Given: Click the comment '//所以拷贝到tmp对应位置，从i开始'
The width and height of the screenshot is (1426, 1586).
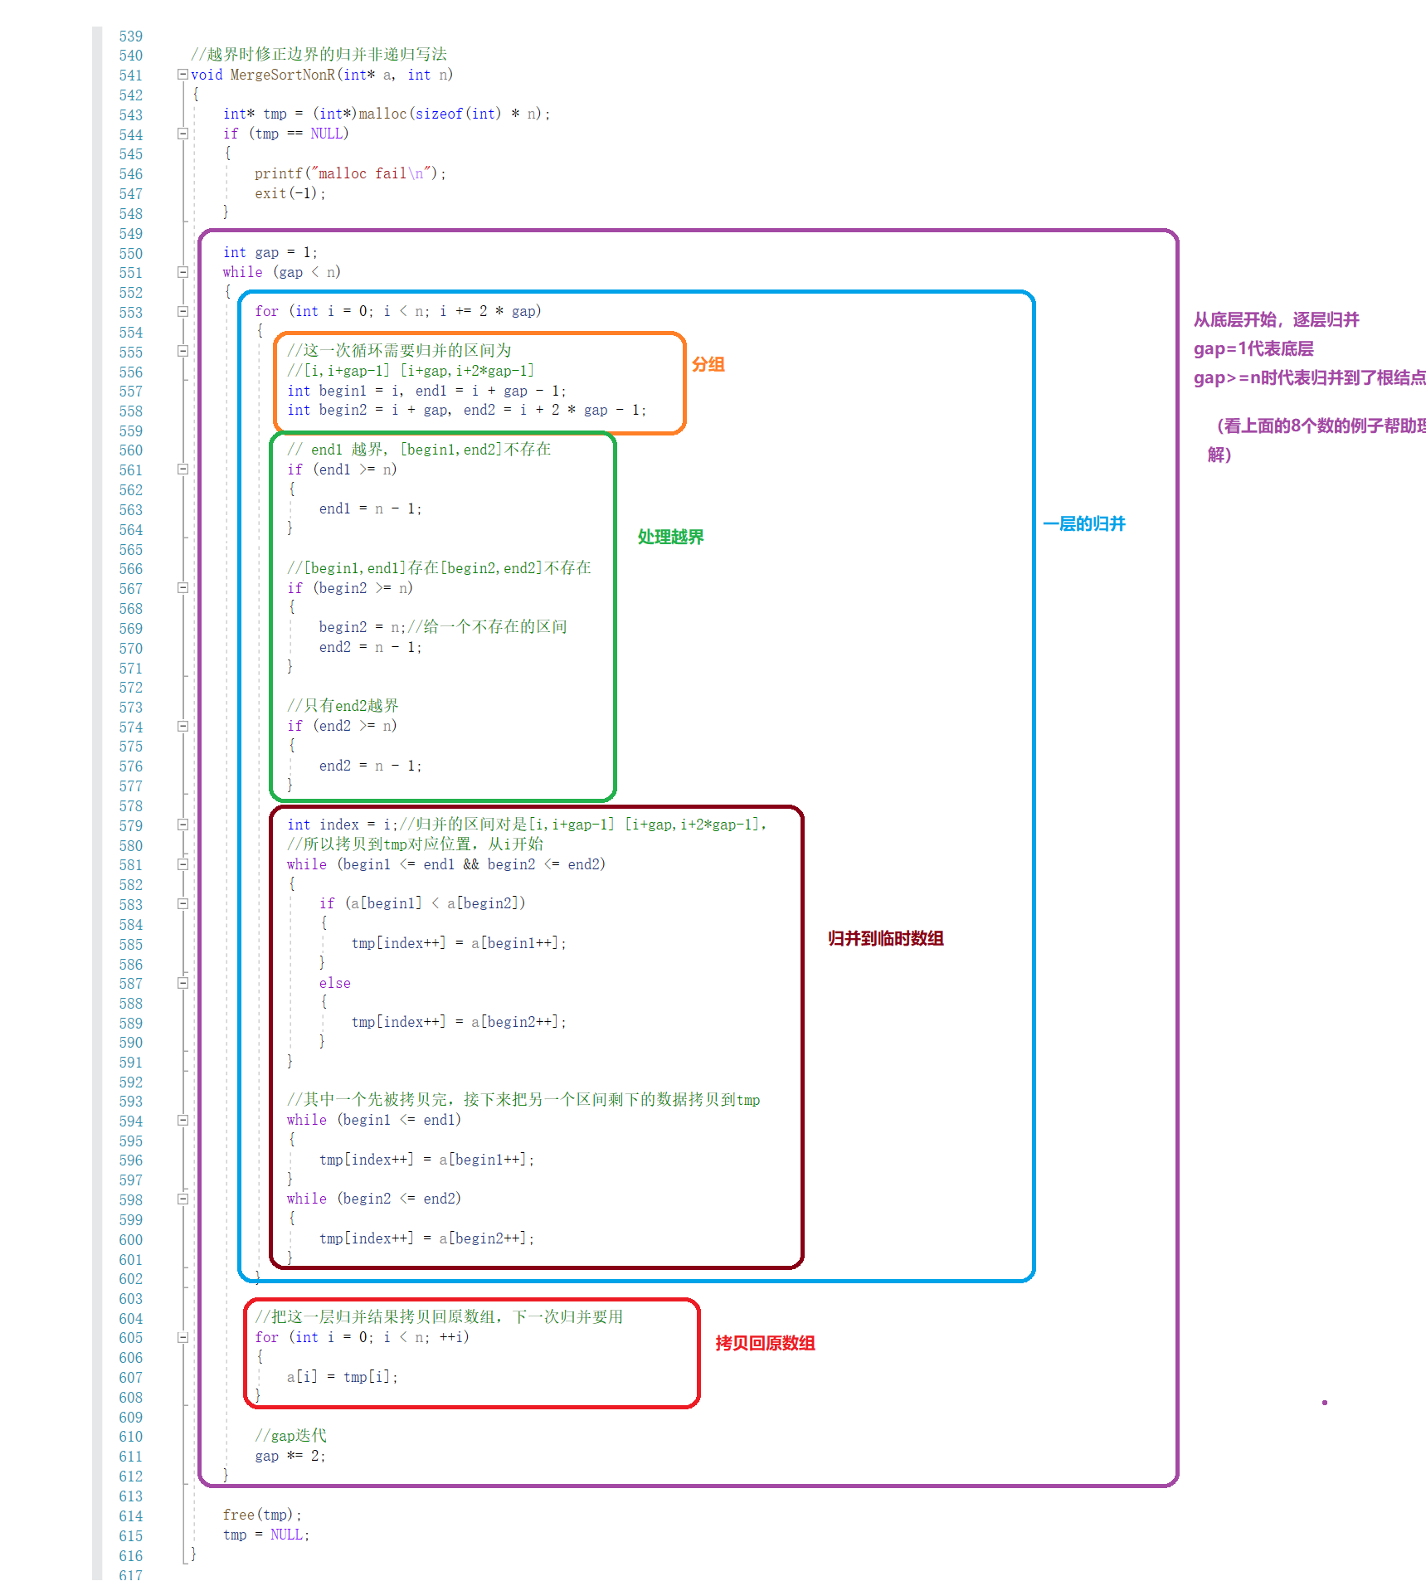Looking at the screenshot, I should [415, 844].
